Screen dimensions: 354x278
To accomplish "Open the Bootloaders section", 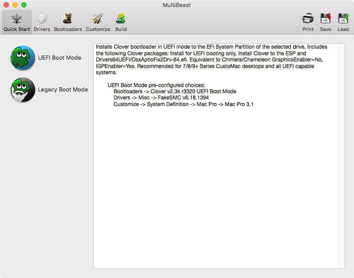I will pyautogui.click(x=68, y=21).
